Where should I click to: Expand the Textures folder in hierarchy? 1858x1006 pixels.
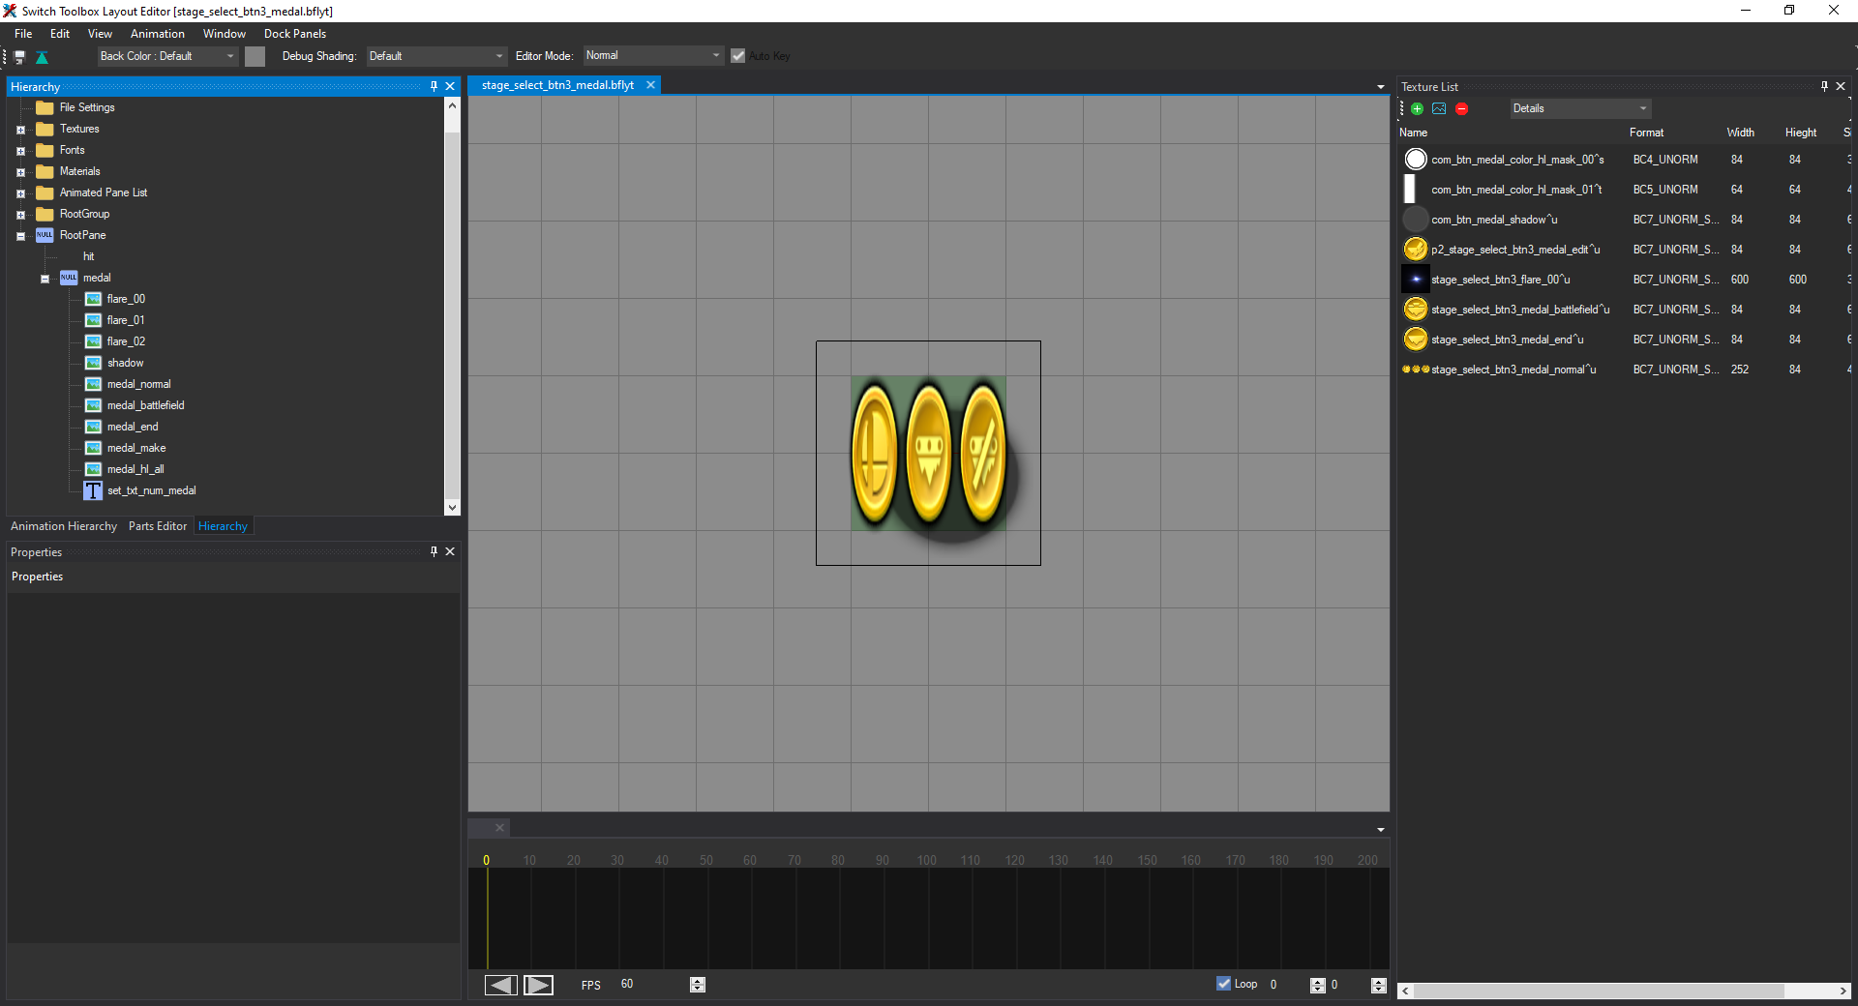20,130
